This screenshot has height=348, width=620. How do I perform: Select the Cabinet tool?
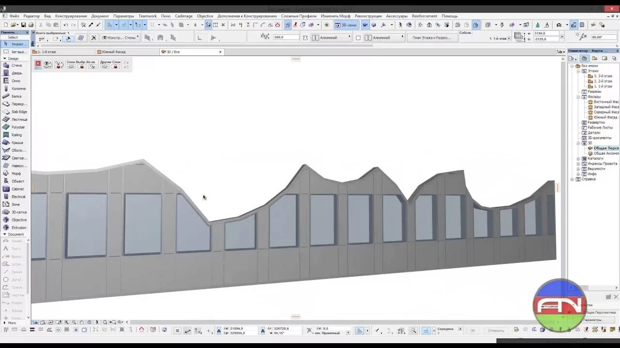point(15,189)
